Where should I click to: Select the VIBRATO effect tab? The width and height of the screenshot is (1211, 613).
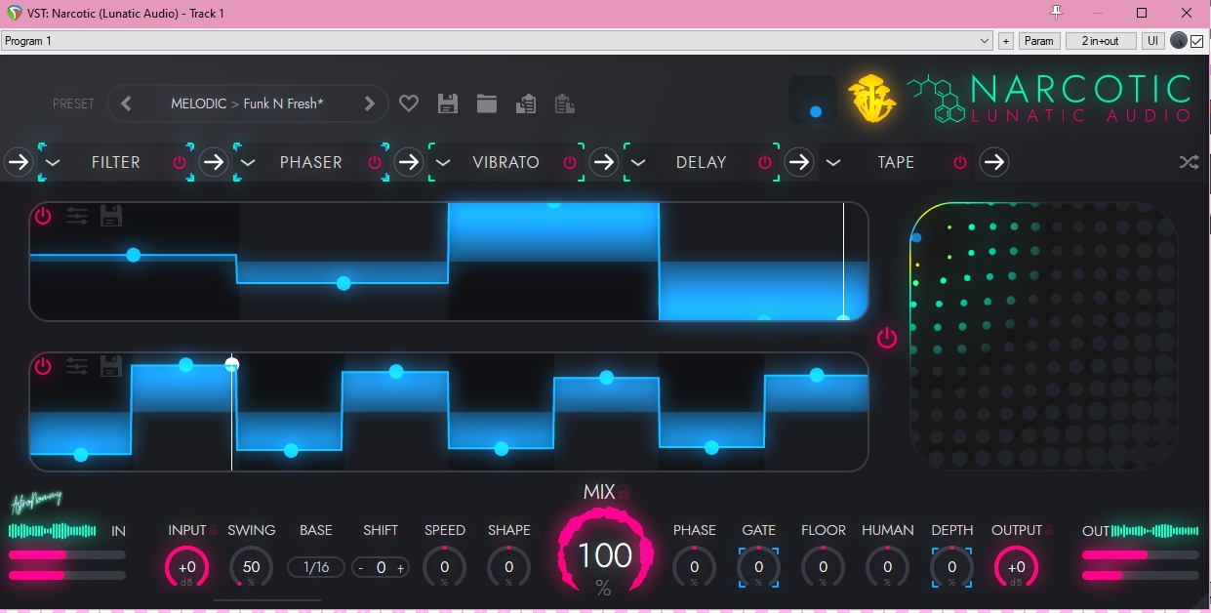click(x=505, y=162)
